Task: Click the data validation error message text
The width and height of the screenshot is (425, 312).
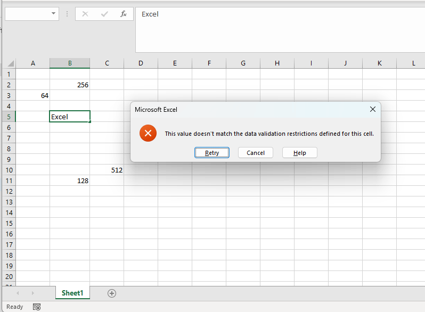Action: [x=269, y=134]
